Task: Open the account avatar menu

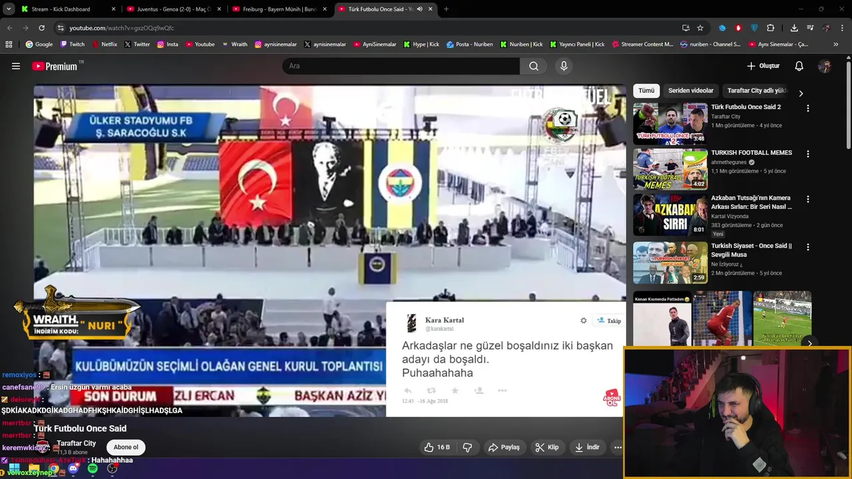Action: click(x=825, y=66)
